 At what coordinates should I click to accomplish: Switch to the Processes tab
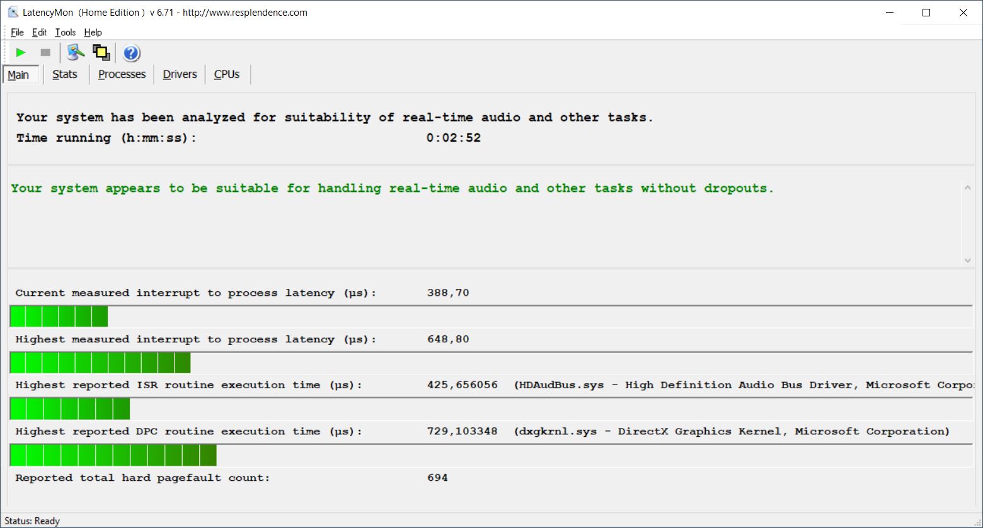point(122,74)
